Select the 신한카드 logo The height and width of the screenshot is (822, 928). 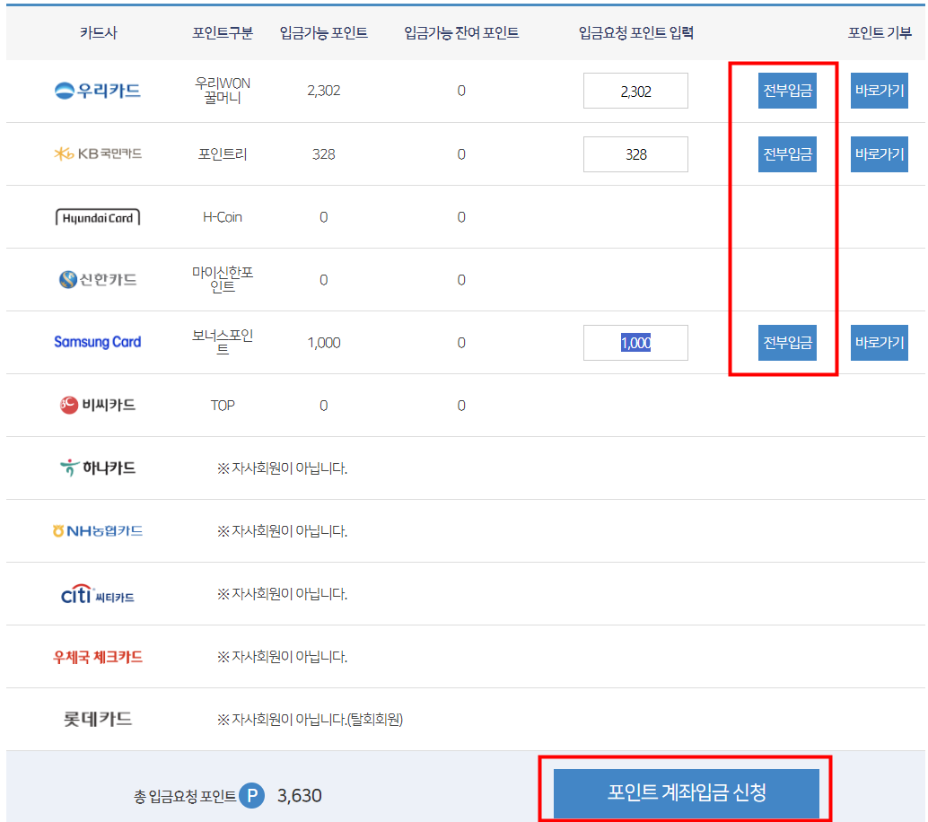coord(97,279)
